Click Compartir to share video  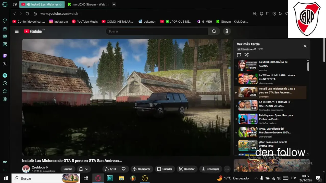(142, 169)
